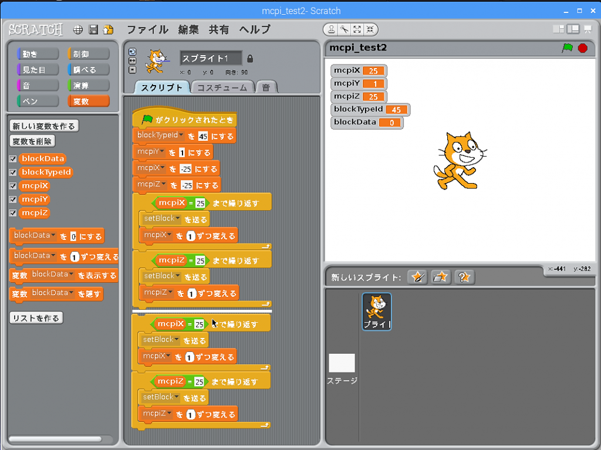Viewport: 601px width, 450px height.
Task: Get a surprise sprite
Action: point(464,277)
